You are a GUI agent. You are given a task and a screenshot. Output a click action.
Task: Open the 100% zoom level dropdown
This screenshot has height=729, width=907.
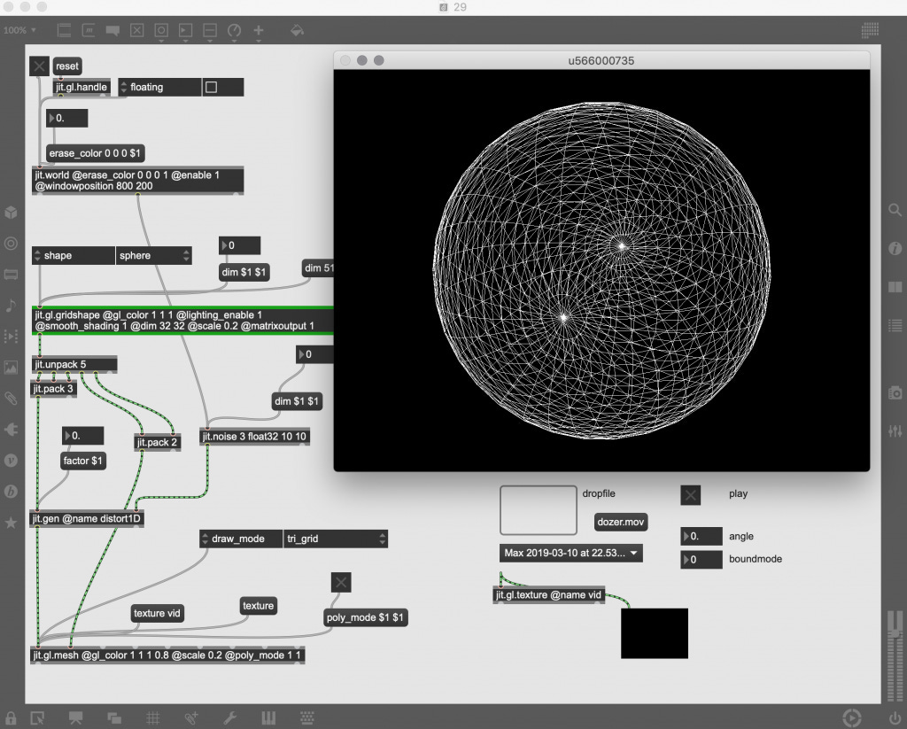[19, 29]
